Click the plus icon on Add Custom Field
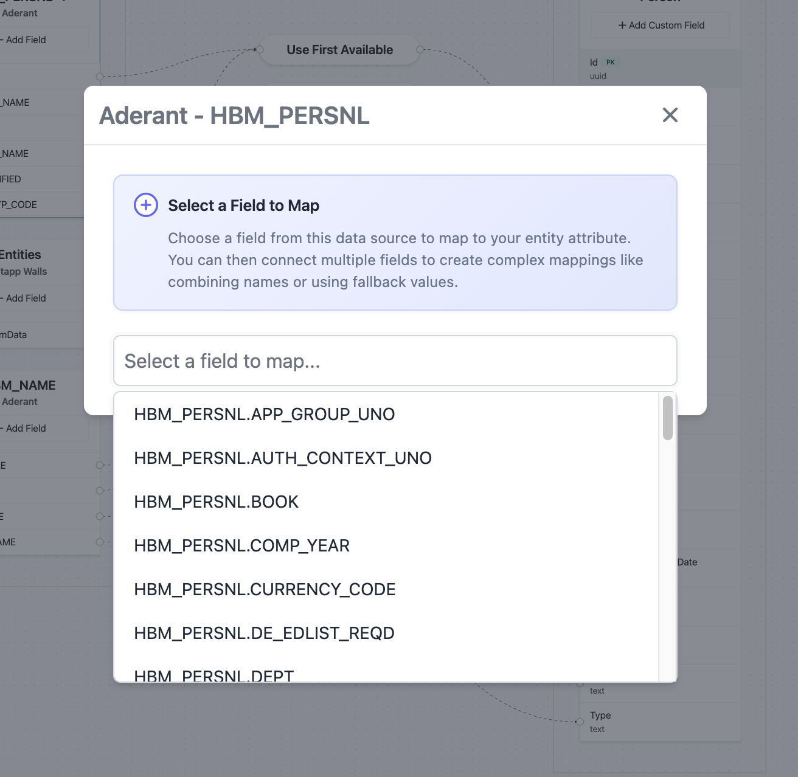This screenshot has height=777, width=798. (x=622, y=25)
